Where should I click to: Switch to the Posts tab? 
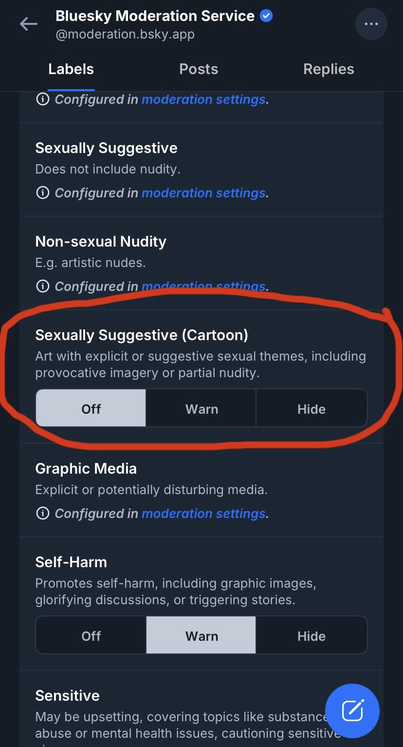[x=199, y=69]
